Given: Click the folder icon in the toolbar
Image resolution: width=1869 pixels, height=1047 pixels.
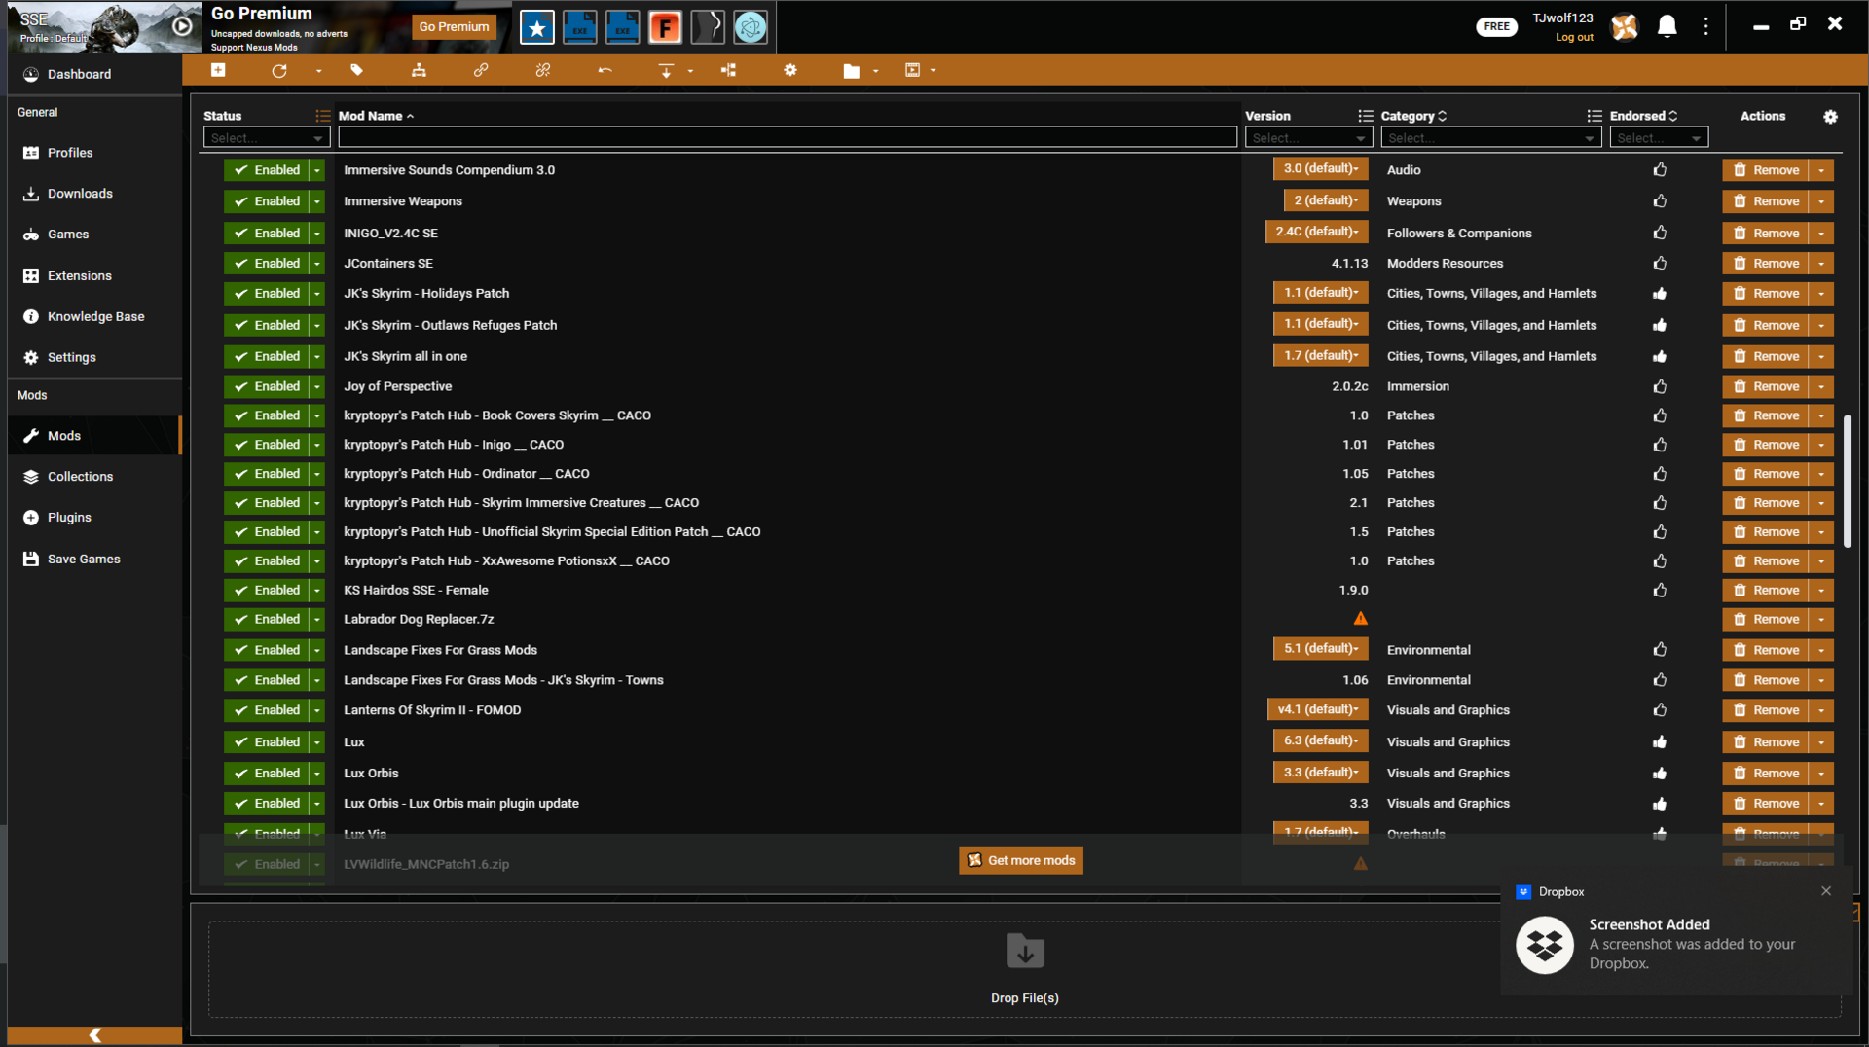Looking at the screenshot, I should pyautogui.click(x=851, y=70).
